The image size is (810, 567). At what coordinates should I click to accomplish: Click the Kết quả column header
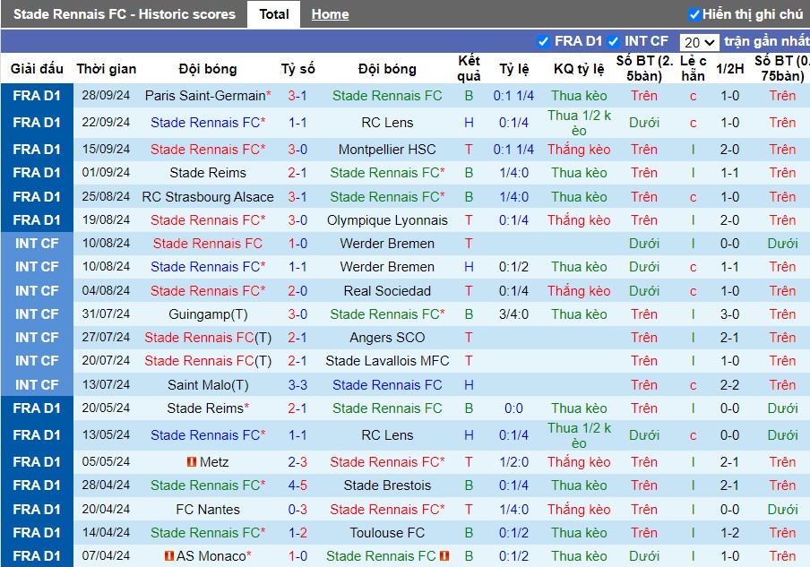click(469, 68)
